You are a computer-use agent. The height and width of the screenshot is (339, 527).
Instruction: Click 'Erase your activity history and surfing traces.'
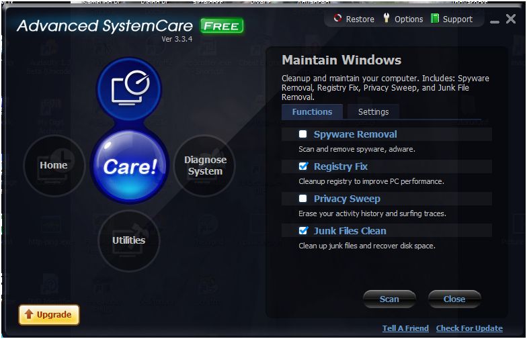click(x=372, y=213)
